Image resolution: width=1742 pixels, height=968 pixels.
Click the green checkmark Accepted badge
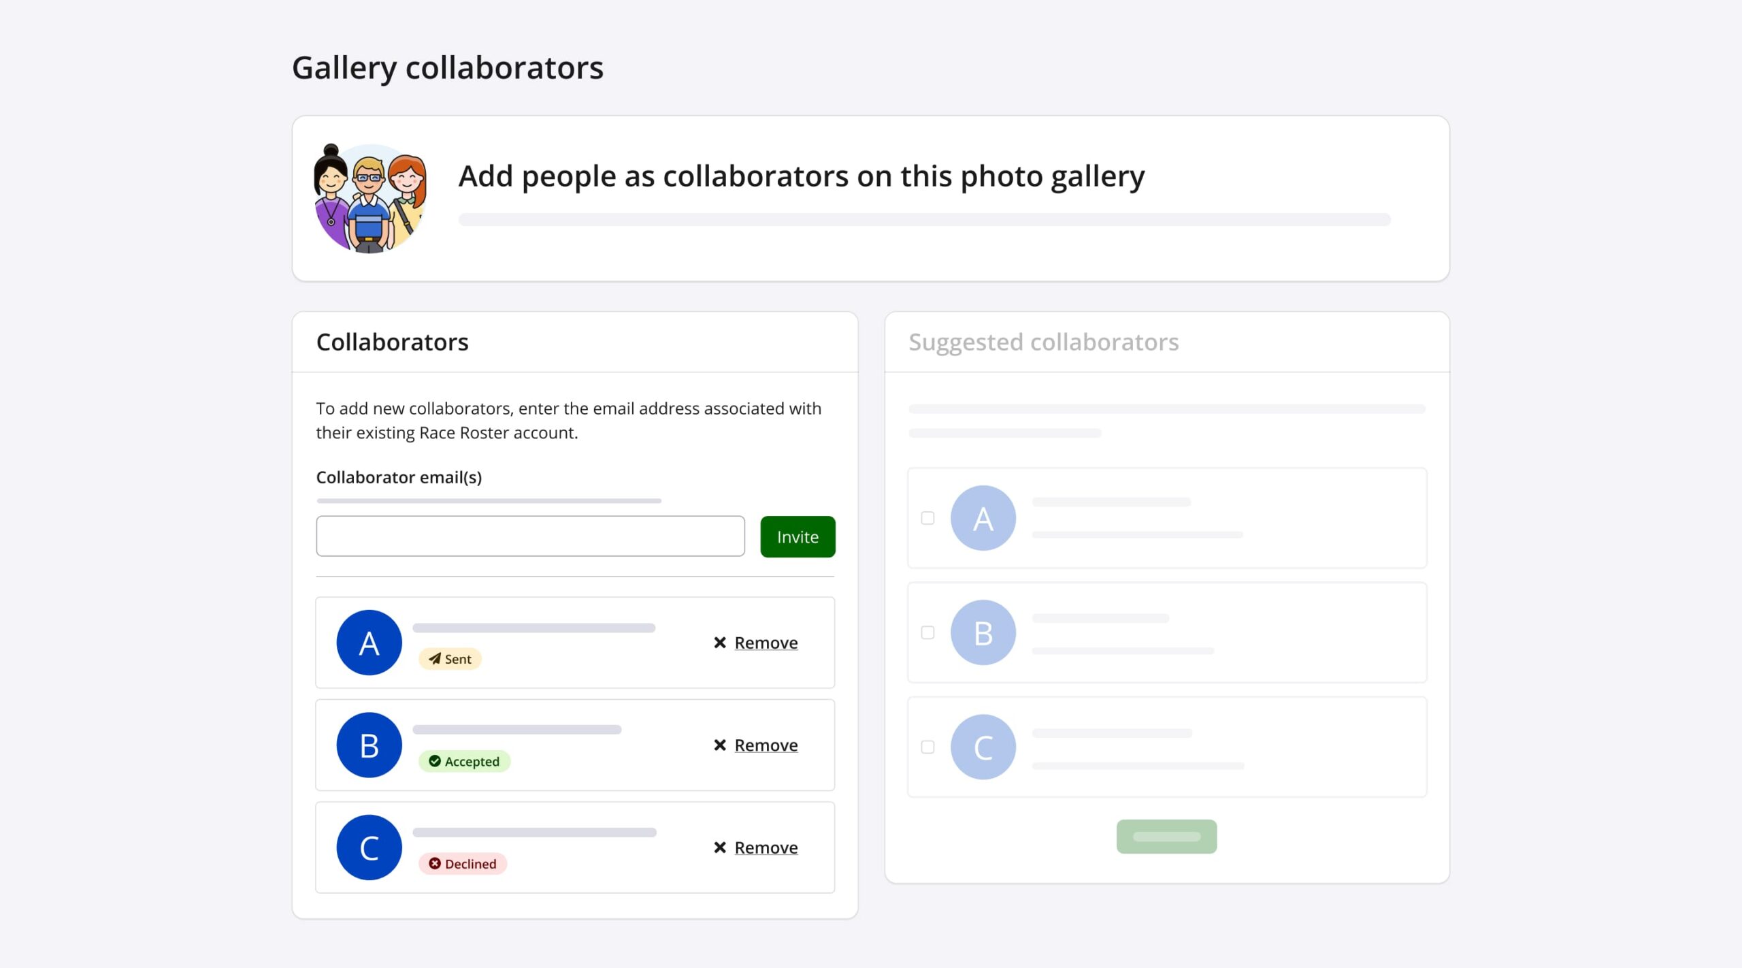click(464, 761)
